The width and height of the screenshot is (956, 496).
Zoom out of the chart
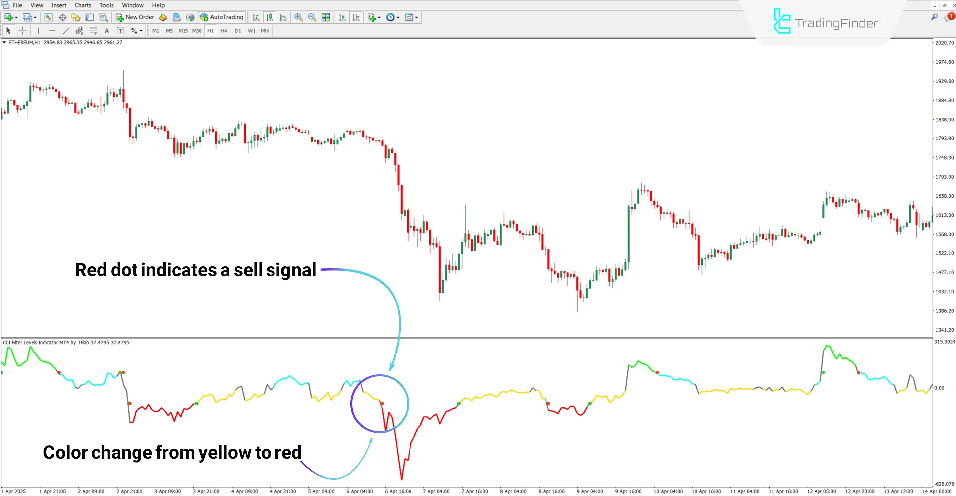(x=312, y=17)
